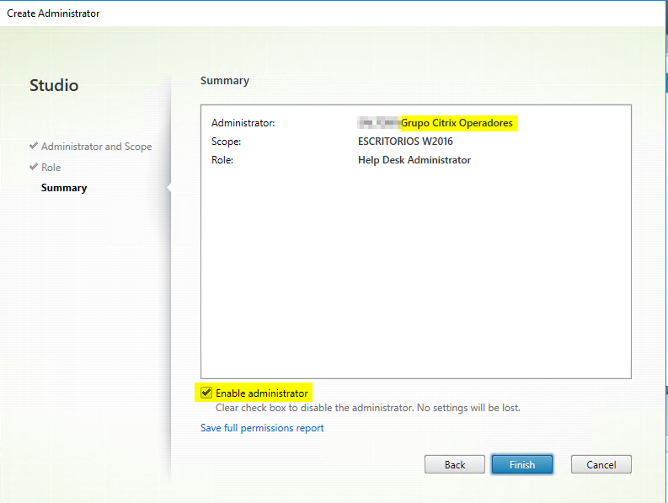Click the Create Administrator window title
This screenshot has width=668, height=503.
coord(53,13)
